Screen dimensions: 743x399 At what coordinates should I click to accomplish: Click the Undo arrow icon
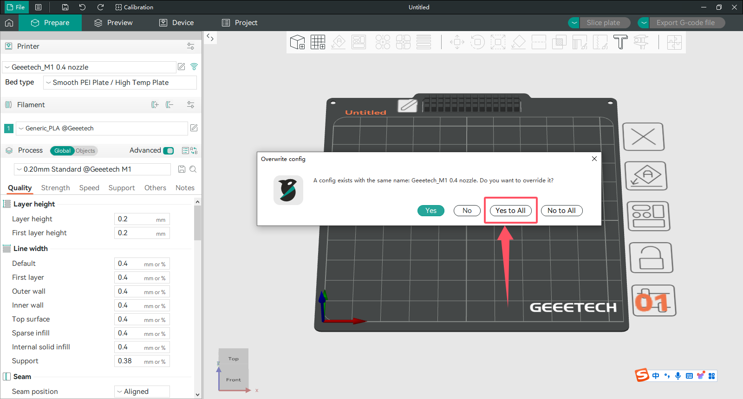pos(83,7)
